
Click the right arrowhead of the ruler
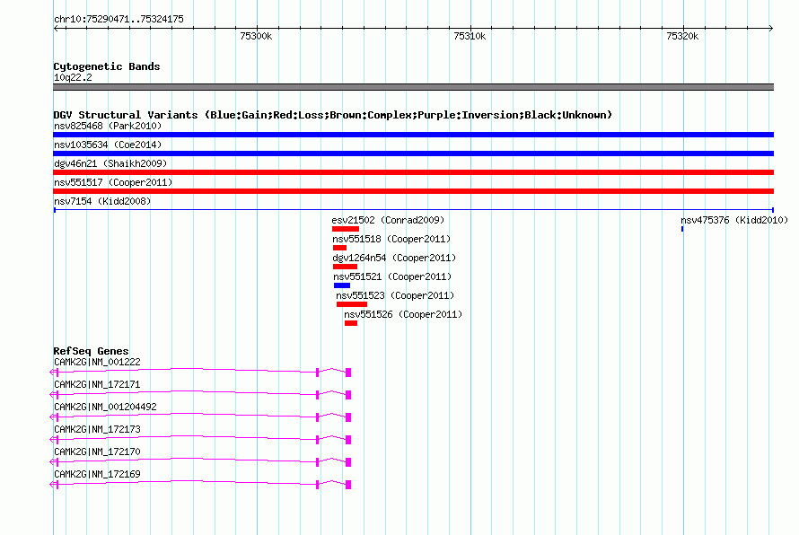coord(770,29)
